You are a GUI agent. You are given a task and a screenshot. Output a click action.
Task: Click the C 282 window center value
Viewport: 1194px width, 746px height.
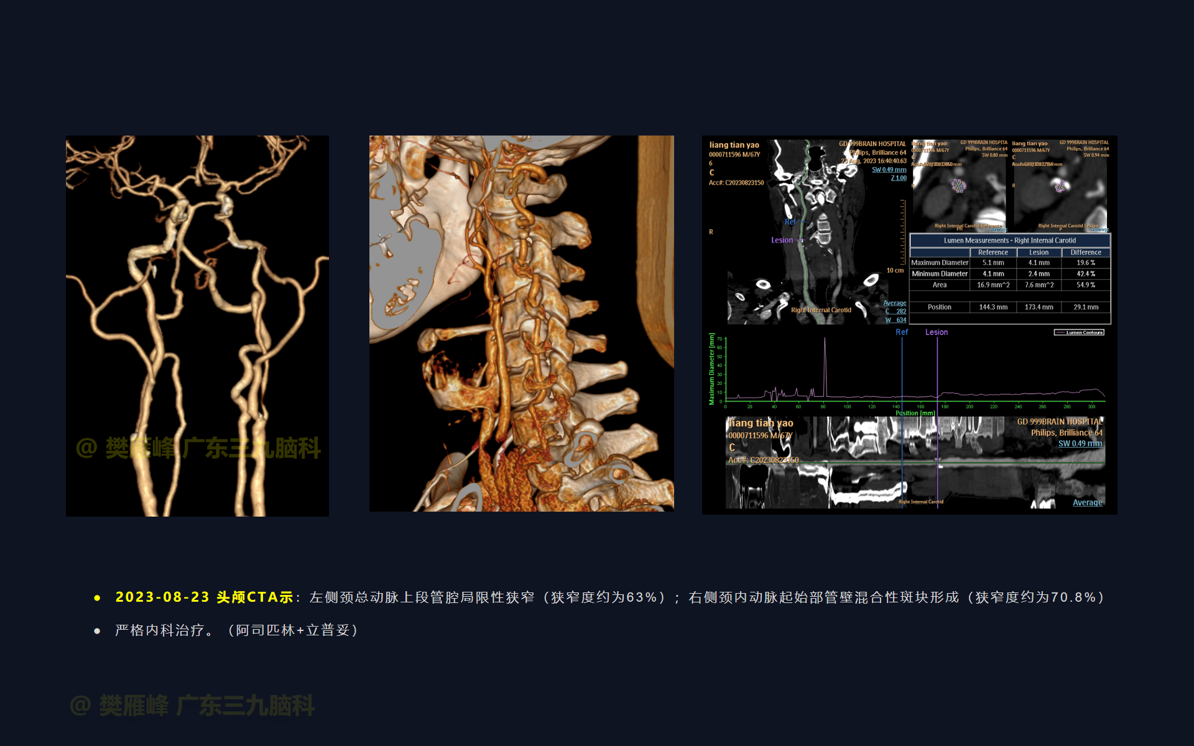(895, 311)
